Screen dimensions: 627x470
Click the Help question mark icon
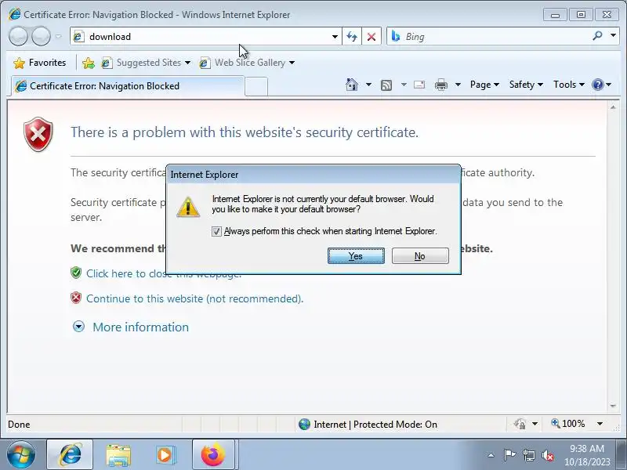pos(598,85)
